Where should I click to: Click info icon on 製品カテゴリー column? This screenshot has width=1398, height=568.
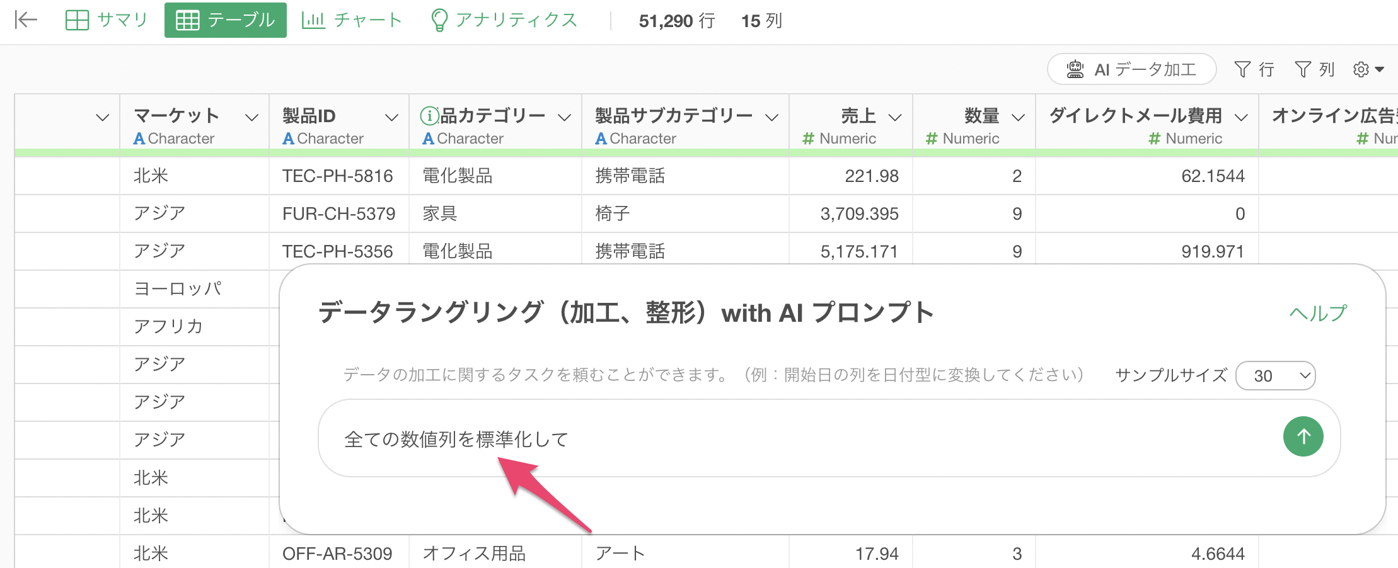[429, 115]
